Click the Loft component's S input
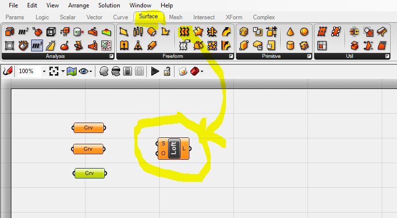The width and height of the screenshot is (397, 218). point(163,143)
